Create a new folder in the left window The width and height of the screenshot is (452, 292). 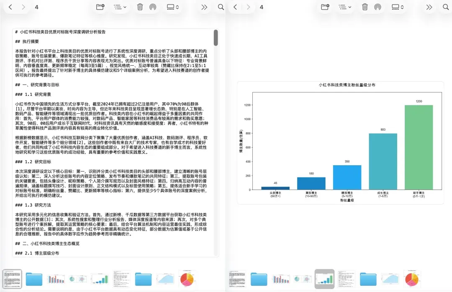pos(100,7)
